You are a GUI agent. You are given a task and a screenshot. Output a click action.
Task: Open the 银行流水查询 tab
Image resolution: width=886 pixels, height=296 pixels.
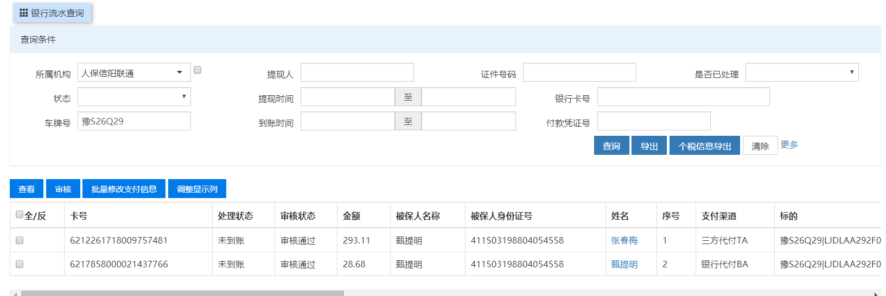57,13
